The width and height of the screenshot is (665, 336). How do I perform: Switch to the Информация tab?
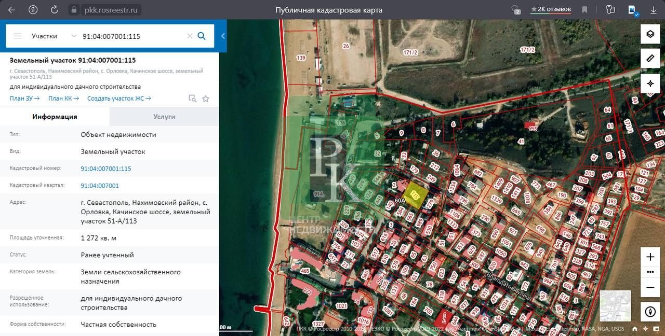pyautogui.click(x=55, y=117)
